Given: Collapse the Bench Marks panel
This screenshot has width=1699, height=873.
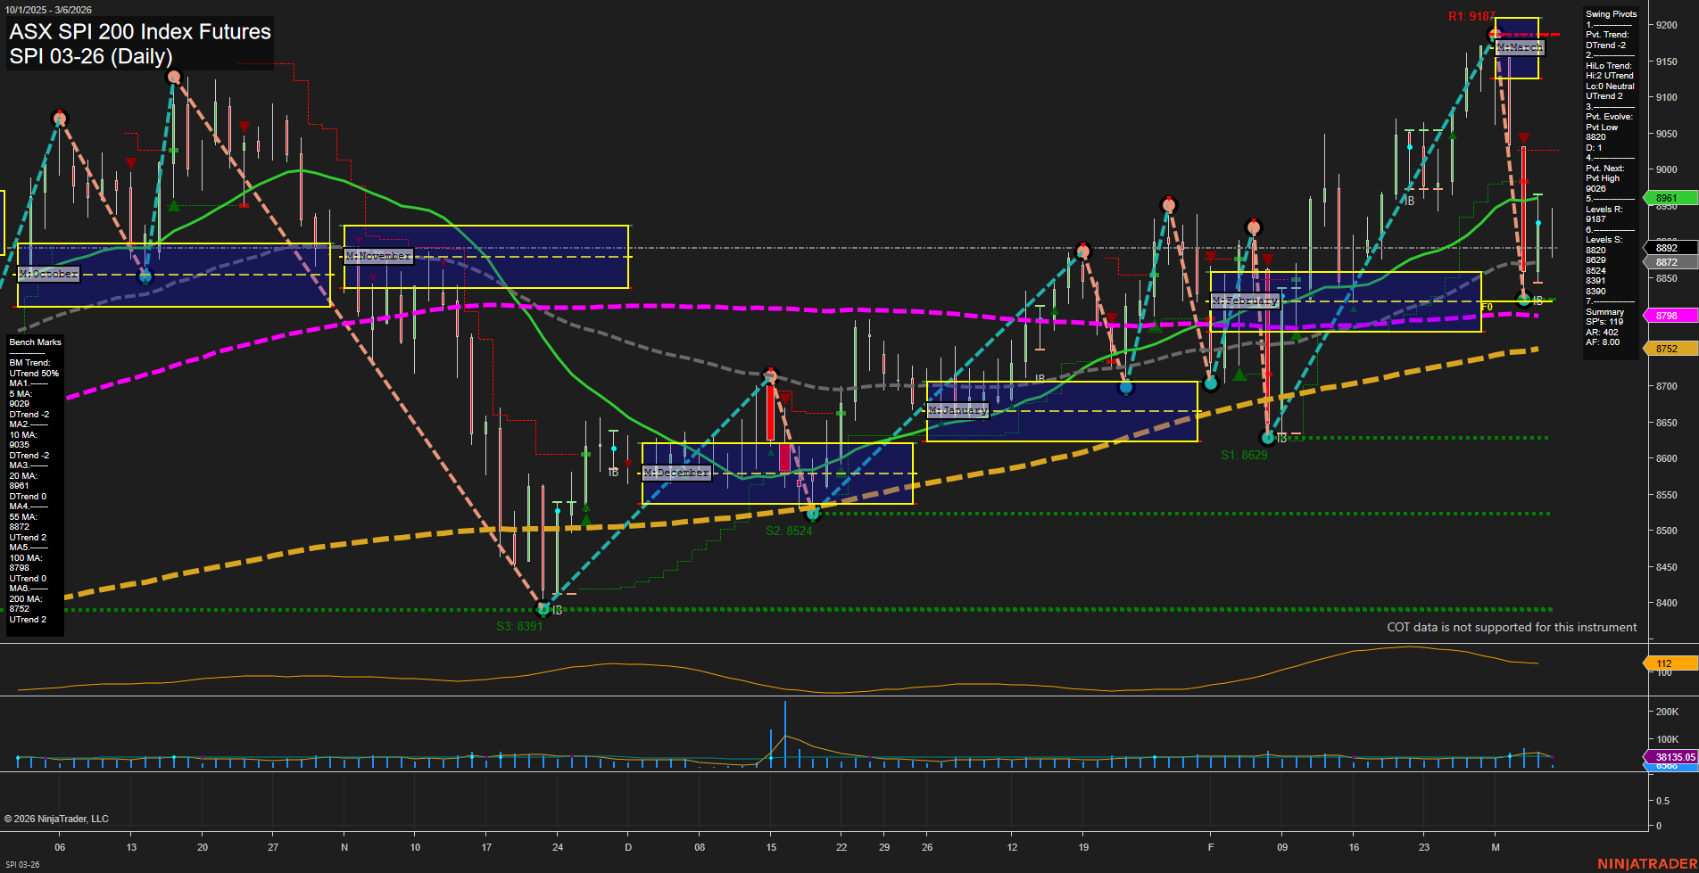Looking at the screenshot, I should click(34, 342).
